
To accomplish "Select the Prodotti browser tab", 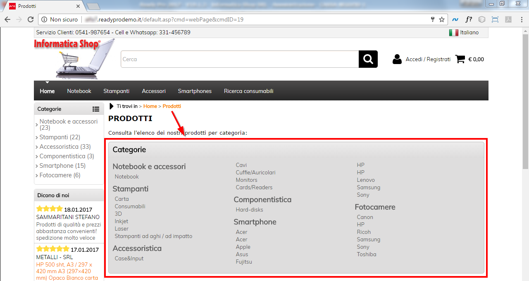I will coord(44,6).
